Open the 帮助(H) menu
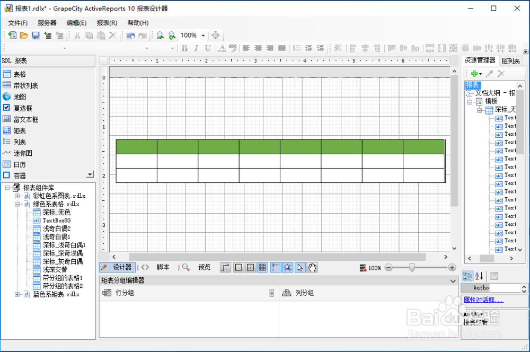The width and height of the screenshot is (530, 352). 138,23
